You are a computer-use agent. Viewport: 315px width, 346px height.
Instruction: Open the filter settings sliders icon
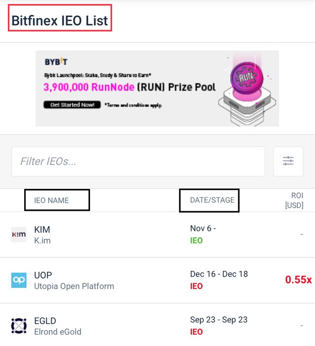(288, 161)
